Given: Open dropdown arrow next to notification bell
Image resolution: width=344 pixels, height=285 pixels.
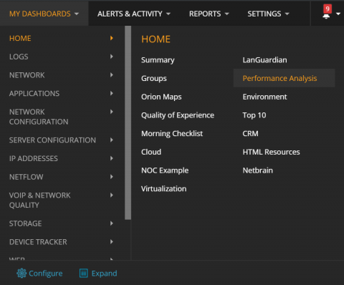Looking at the screenshot, I should coord(338,14).
